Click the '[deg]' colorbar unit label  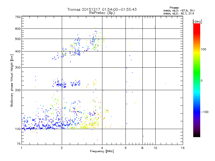click(197, 21)
